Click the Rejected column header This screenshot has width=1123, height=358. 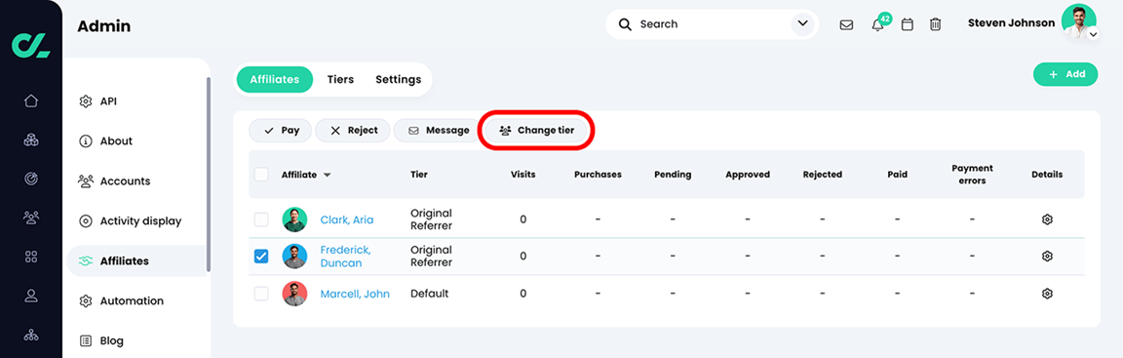pos(822,174)
